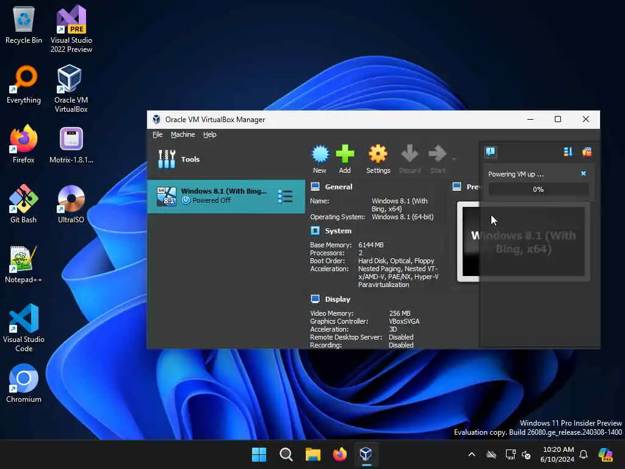Open the Help menu
This screenshot has width=625, height=469.
tap(210, 134)
